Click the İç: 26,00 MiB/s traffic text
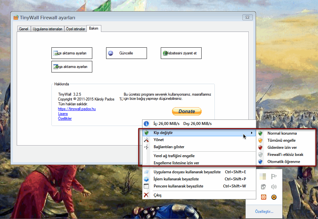The image size is (318, 219). click(x=167, y=124)
